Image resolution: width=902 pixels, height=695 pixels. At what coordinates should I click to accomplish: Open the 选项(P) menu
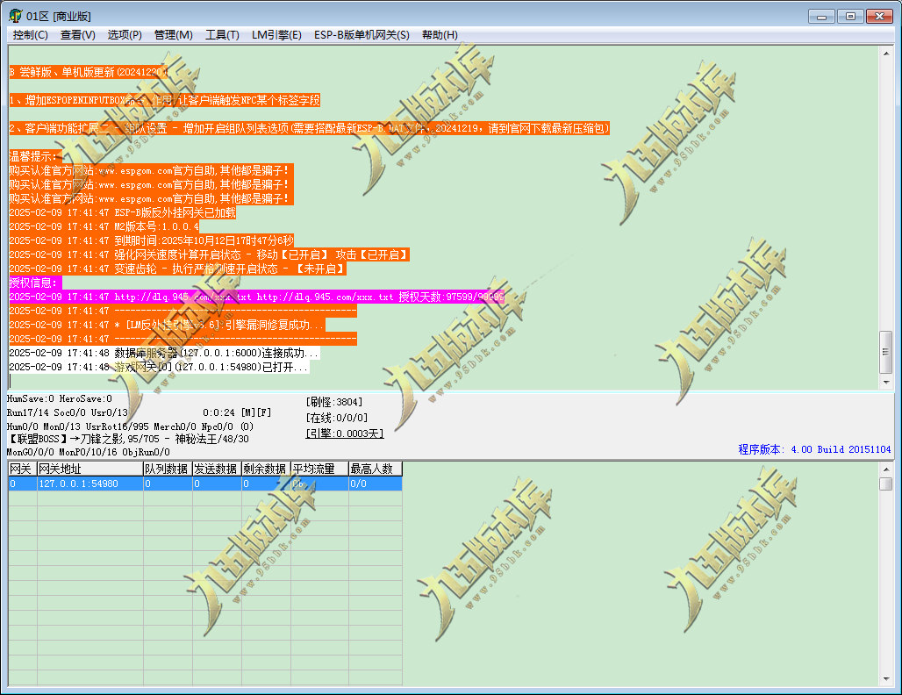125,34
